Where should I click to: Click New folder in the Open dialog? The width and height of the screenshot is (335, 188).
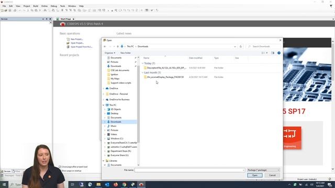[126, 53]
